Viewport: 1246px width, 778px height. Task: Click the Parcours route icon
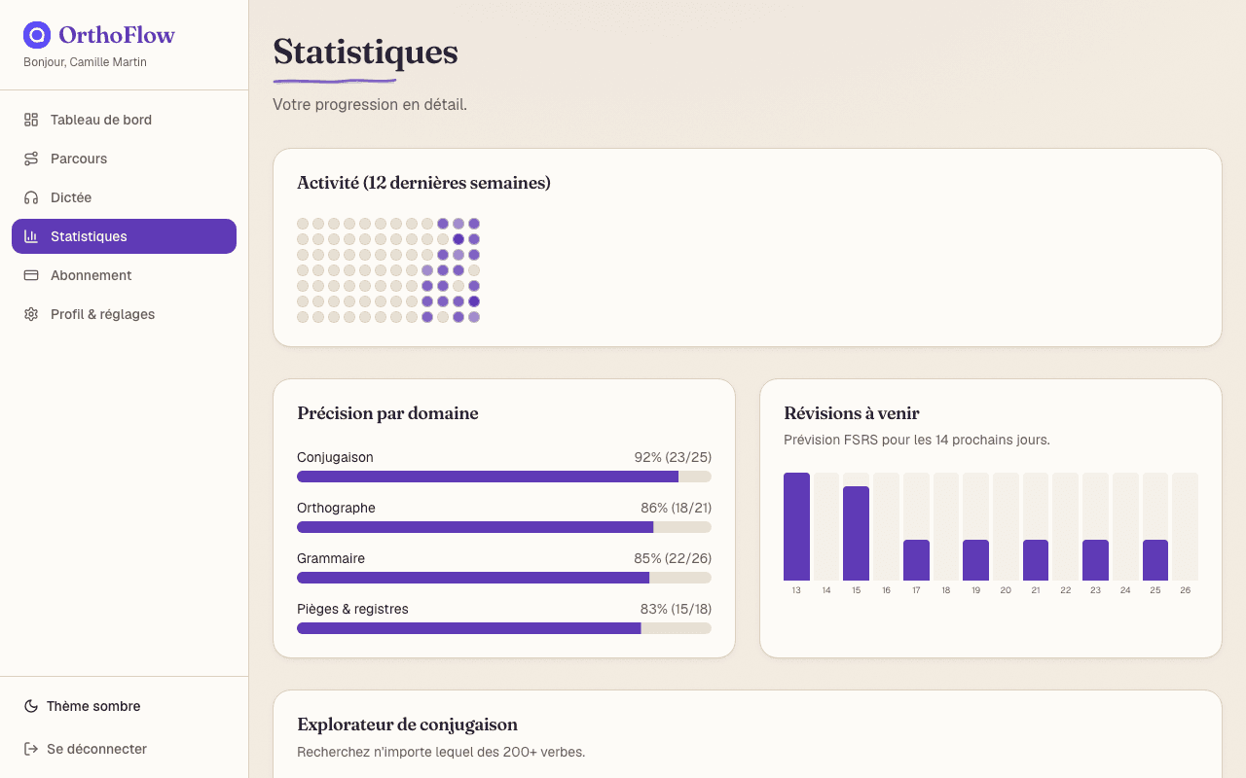(x=31, y=159)
